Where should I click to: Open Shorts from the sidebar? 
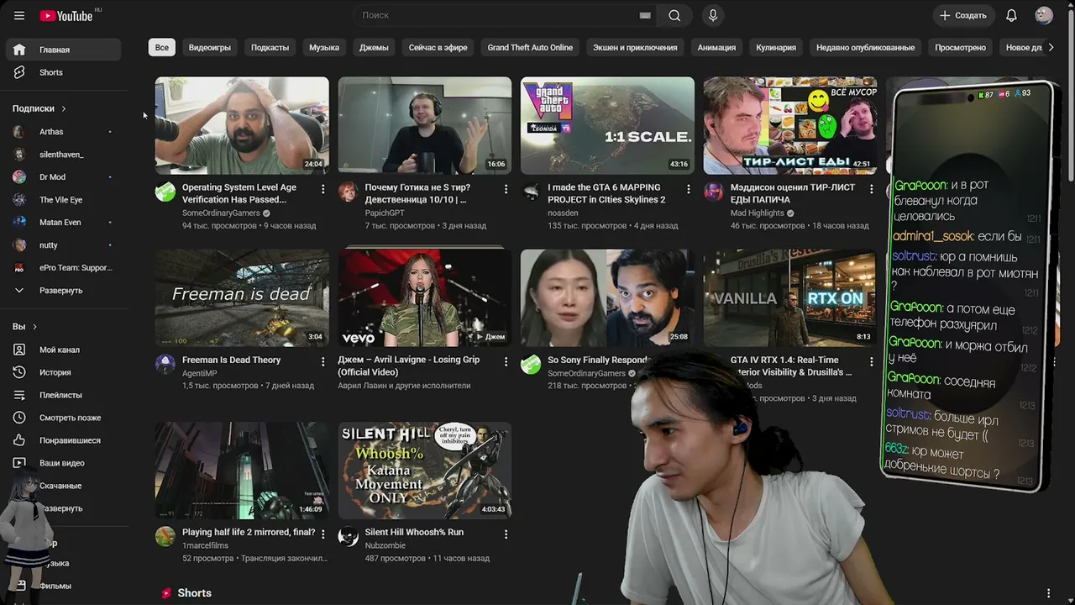[63, 72]
